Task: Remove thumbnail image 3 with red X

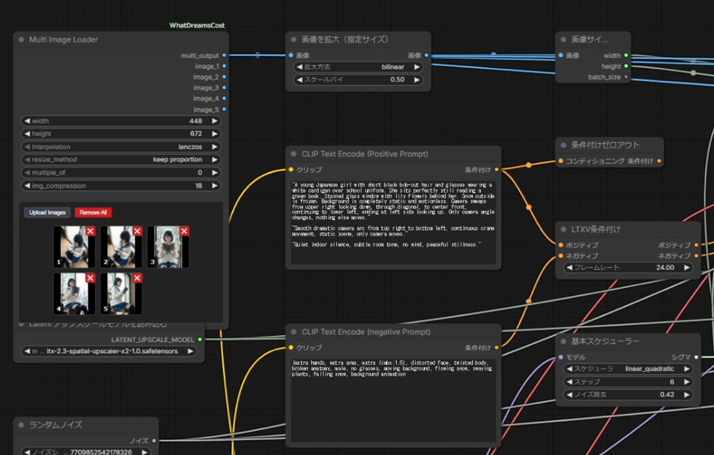Action: pos(184,231)
